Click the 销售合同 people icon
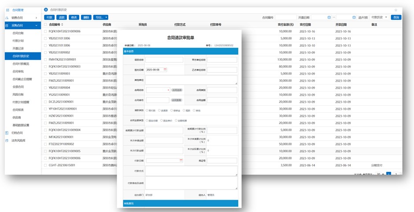Image resolution: width=414 pixels, height=212 pixels. [x=7, y=18]
